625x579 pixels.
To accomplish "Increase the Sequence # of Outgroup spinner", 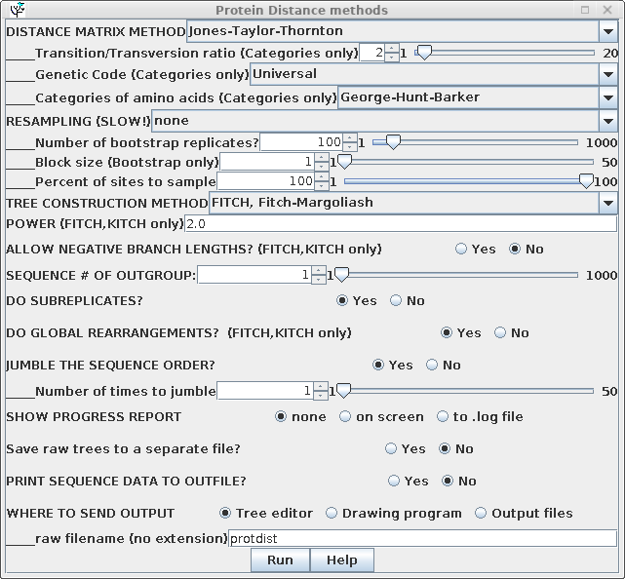I will click(318, 270).
